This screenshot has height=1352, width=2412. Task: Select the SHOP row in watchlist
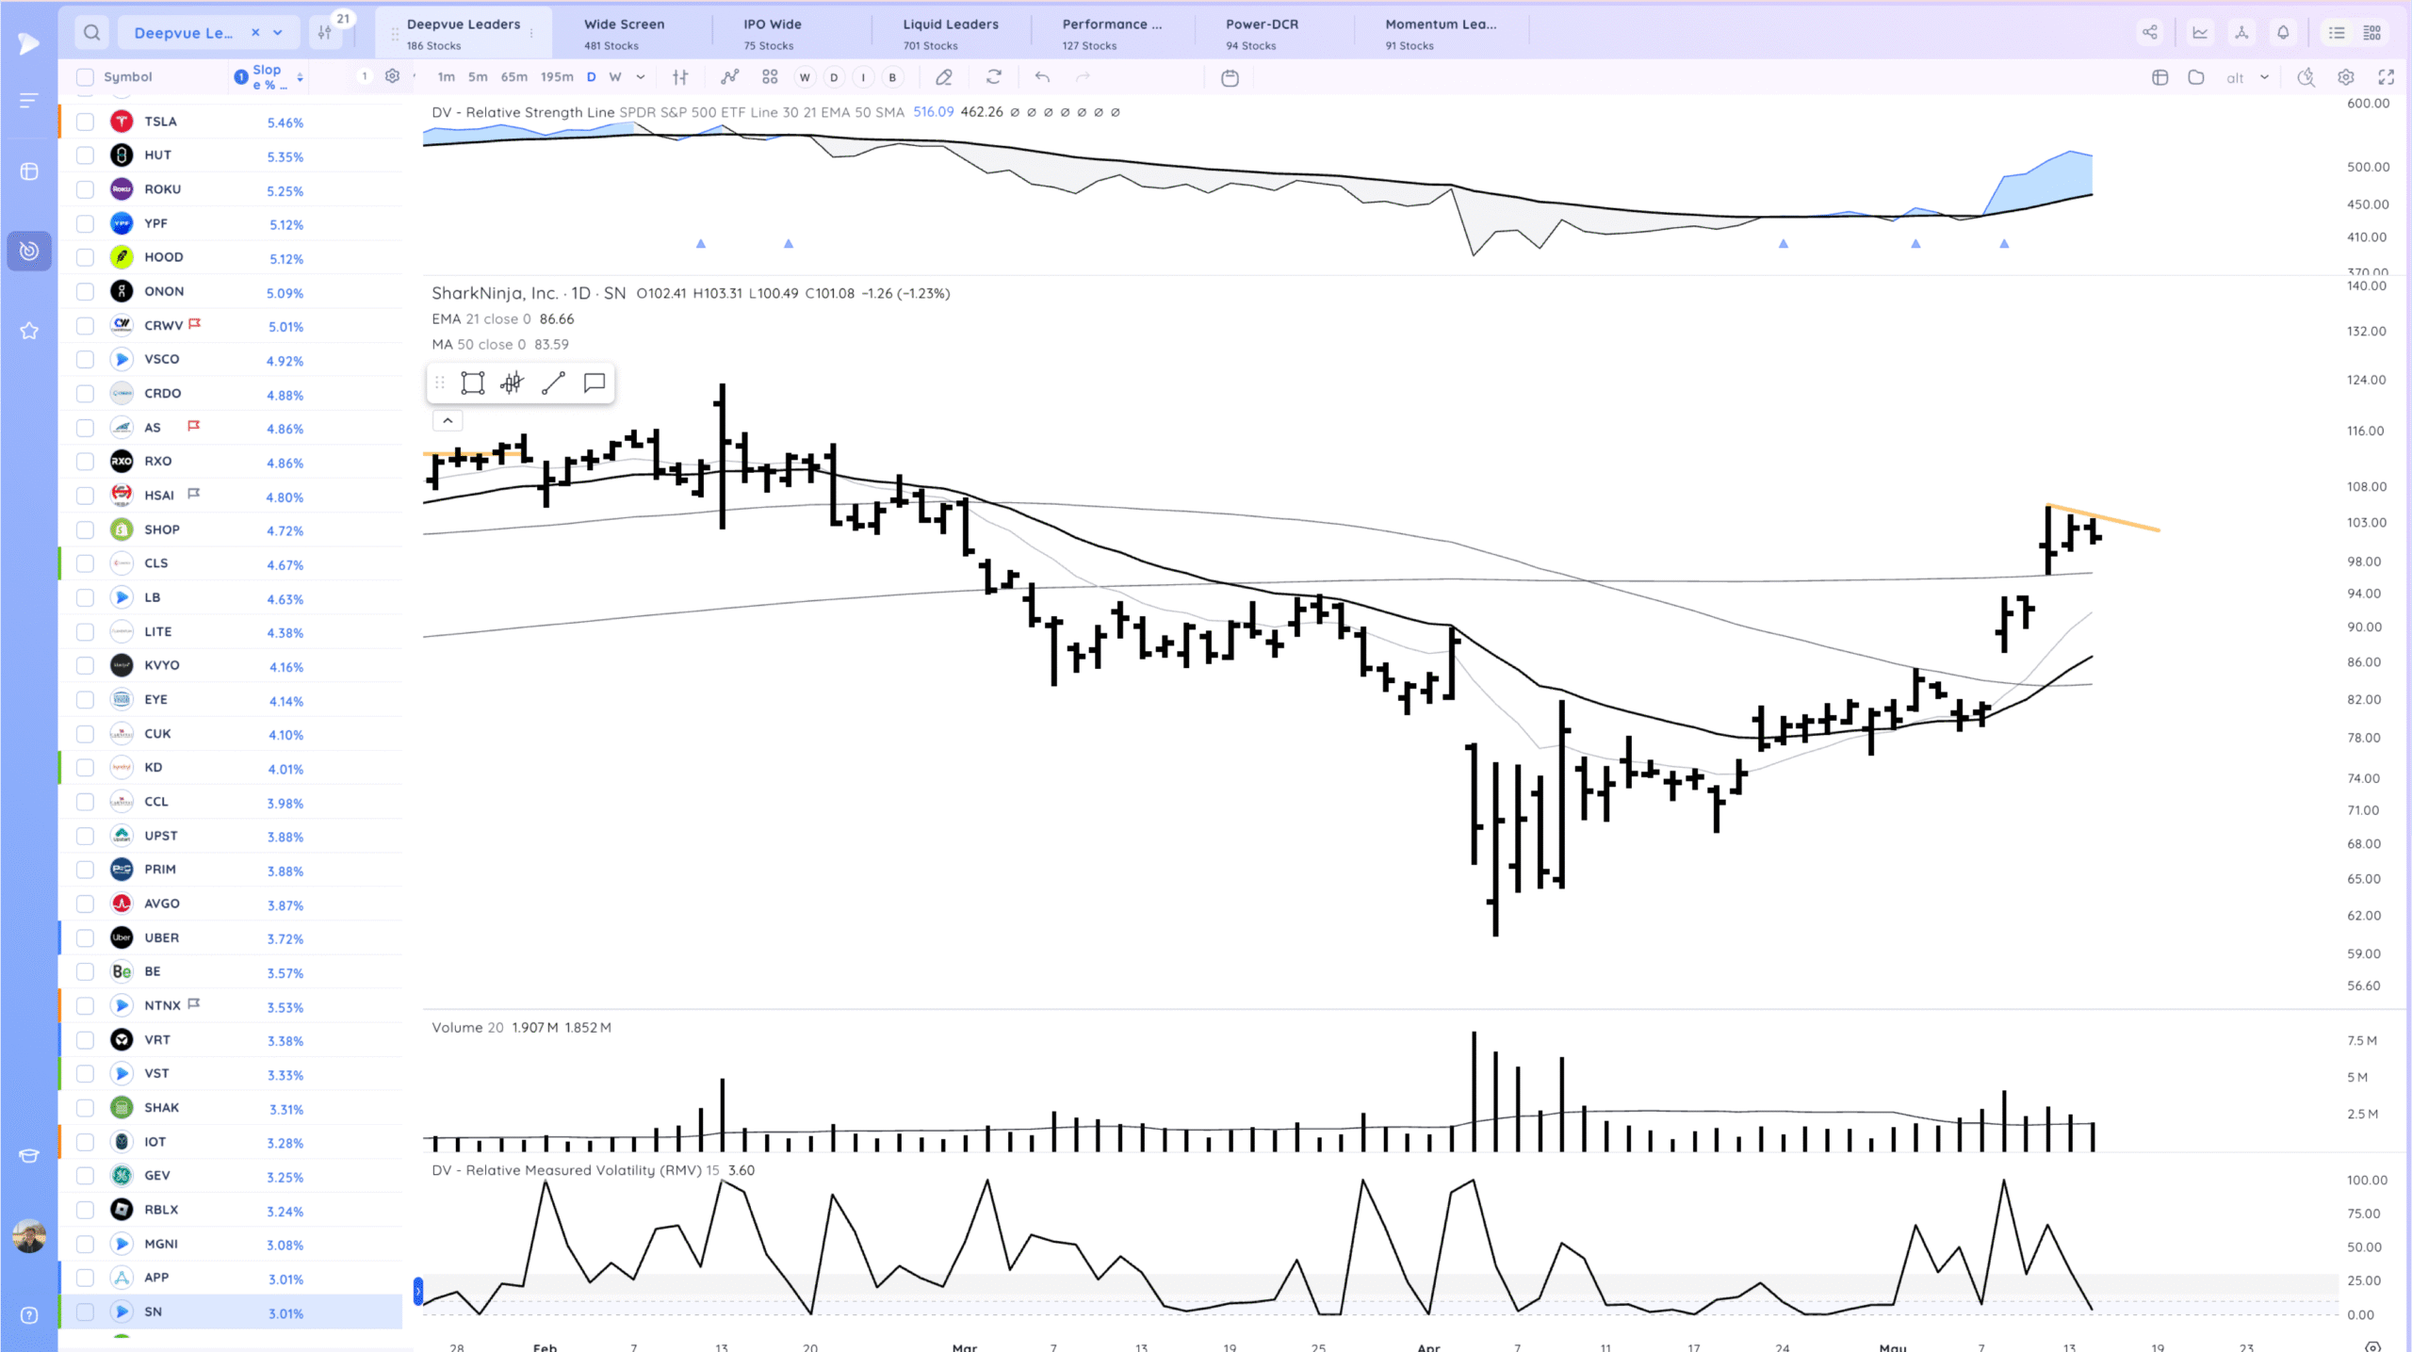tap(162, 529)
